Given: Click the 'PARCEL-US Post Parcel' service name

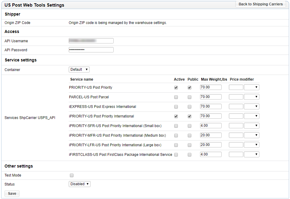Looking at the screenshot, I should 89,97.
